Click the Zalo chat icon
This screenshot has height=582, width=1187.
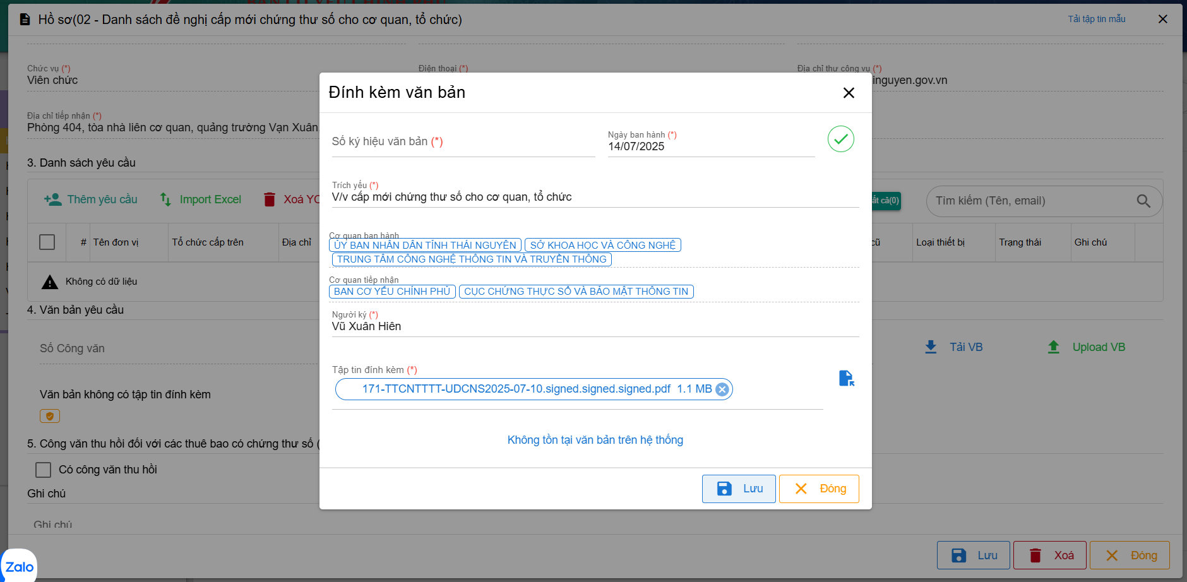pyautogui.click(x=19, y=566)
